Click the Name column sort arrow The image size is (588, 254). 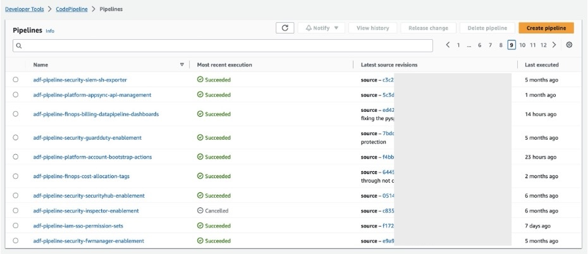(182, 64)
